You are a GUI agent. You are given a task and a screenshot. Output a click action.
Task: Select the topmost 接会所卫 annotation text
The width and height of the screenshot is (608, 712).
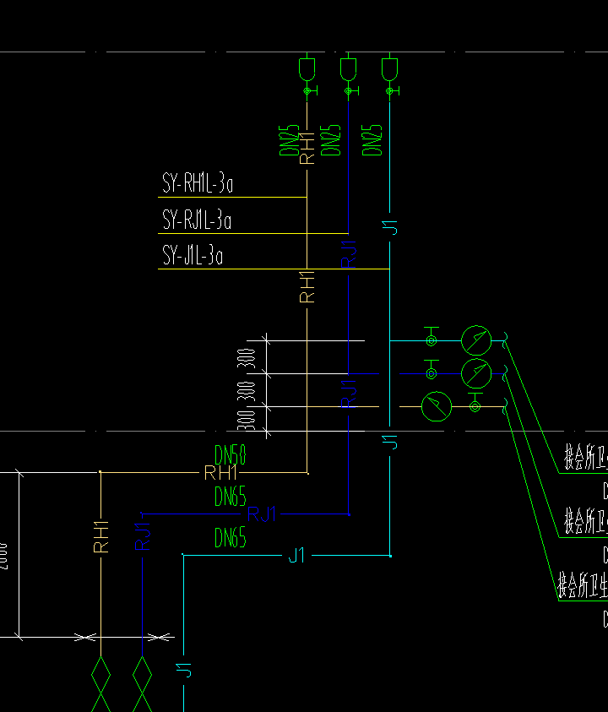tap(586, 457)
